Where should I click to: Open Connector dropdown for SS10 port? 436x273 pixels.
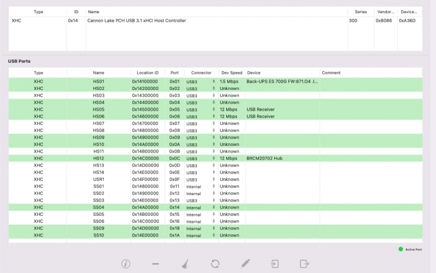200,235
